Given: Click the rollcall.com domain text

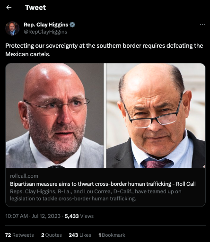Looking at the screenshot, I should click(24, 176).
